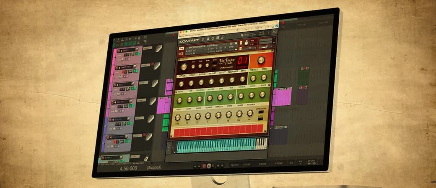Viewport: 436px width, 188px height.
Task: Click the Reverb knob in the effects row
Action: [x=210, y=98]
